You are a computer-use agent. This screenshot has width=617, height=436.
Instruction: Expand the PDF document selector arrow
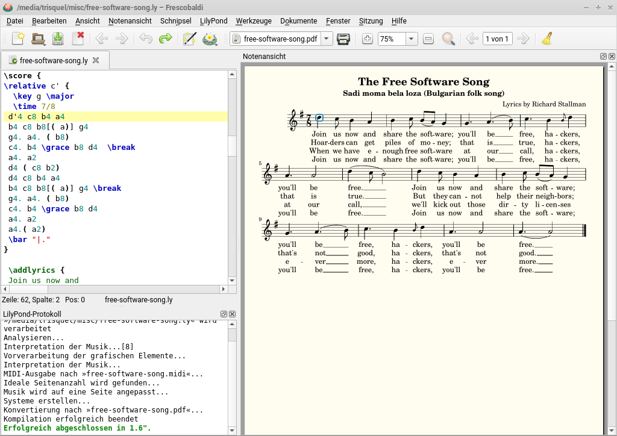pyautogui.click(x=326, y=39)
